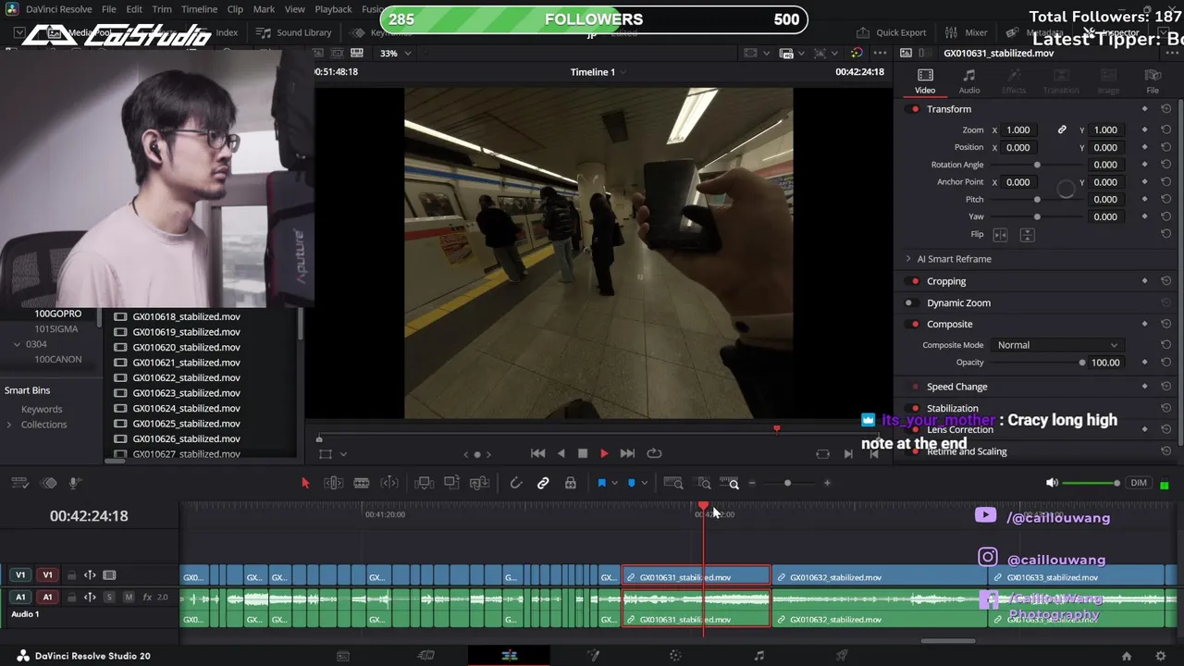Open the Composite Mode Normal dropdown
The width and height of the screenshot is (1184, 666).
[x=1057, y=345]
